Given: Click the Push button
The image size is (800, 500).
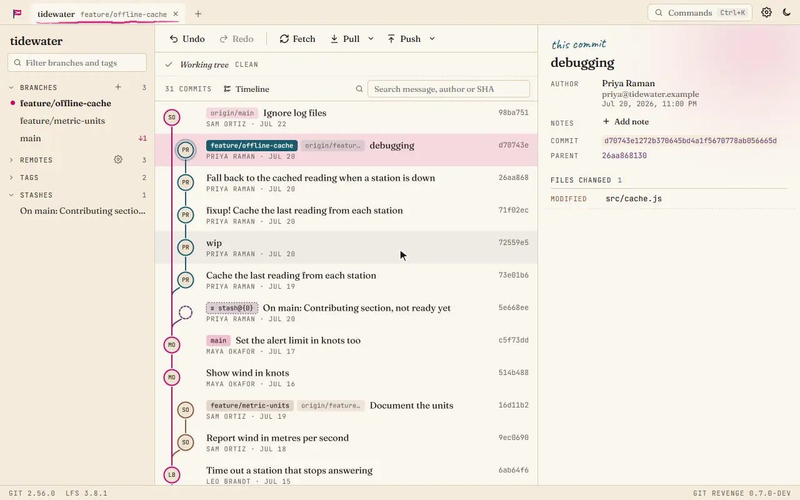Looking at the screenshot, I should (x=404, y=39).
